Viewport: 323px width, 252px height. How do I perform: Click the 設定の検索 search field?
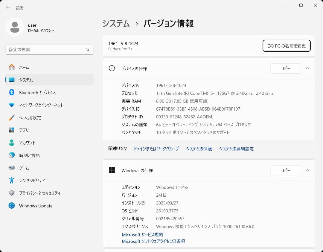(49, 49)
